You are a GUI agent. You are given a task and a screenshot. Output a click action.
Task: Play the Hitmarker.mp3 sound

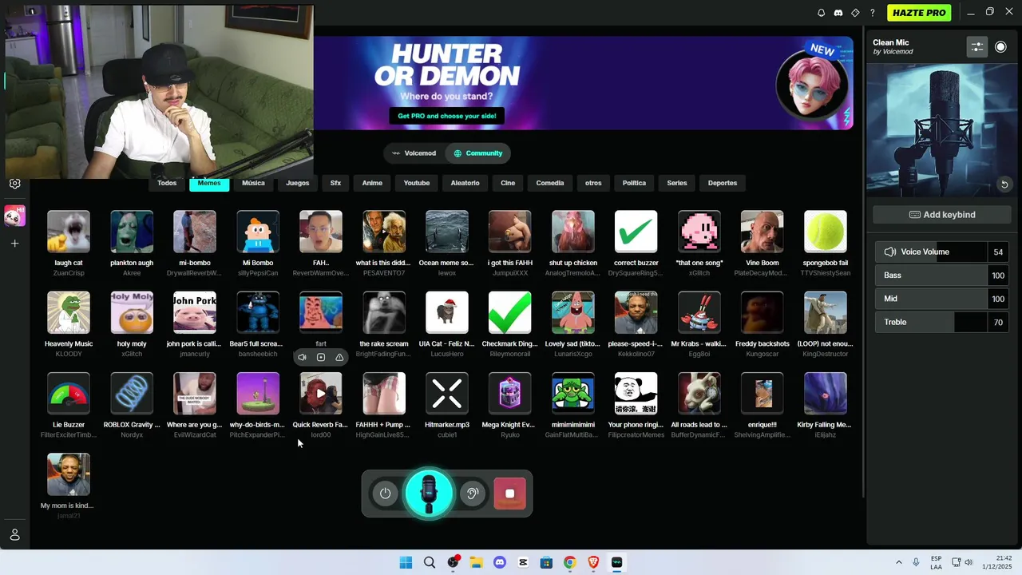tap(447, 394)
